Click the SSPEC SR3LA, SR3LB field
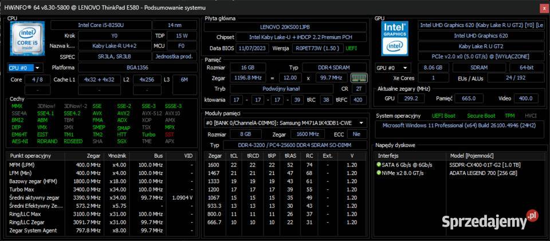This screenshot has width=550, height=241. click(115, 57)
